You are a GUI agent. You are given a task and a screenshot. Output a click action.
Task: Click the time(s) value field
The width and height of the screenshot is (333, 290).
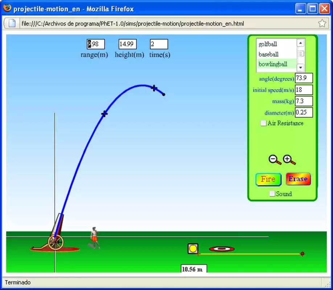pyautogui.click(x=159, y=44)
